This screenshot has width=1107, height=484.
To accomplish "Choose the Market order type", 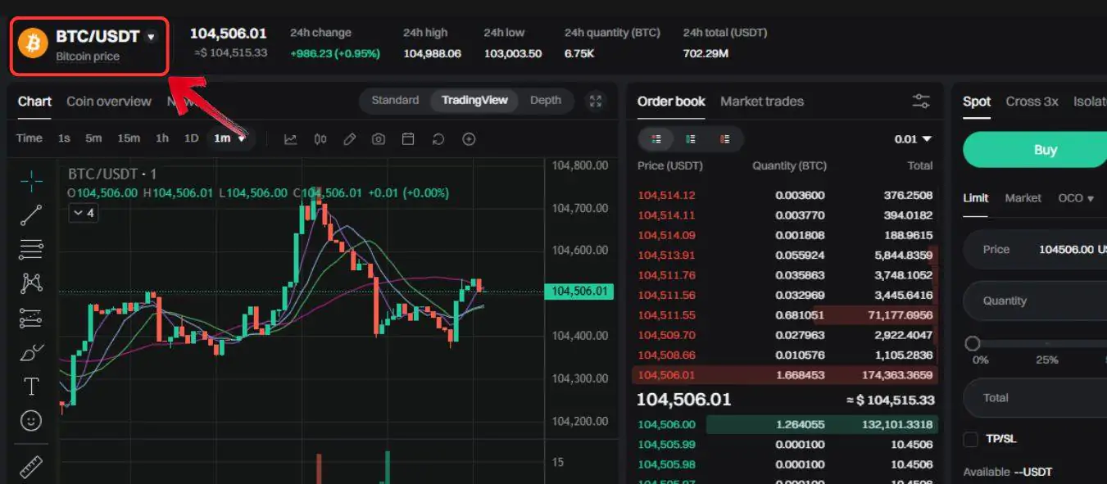I will coord(1023,198).
